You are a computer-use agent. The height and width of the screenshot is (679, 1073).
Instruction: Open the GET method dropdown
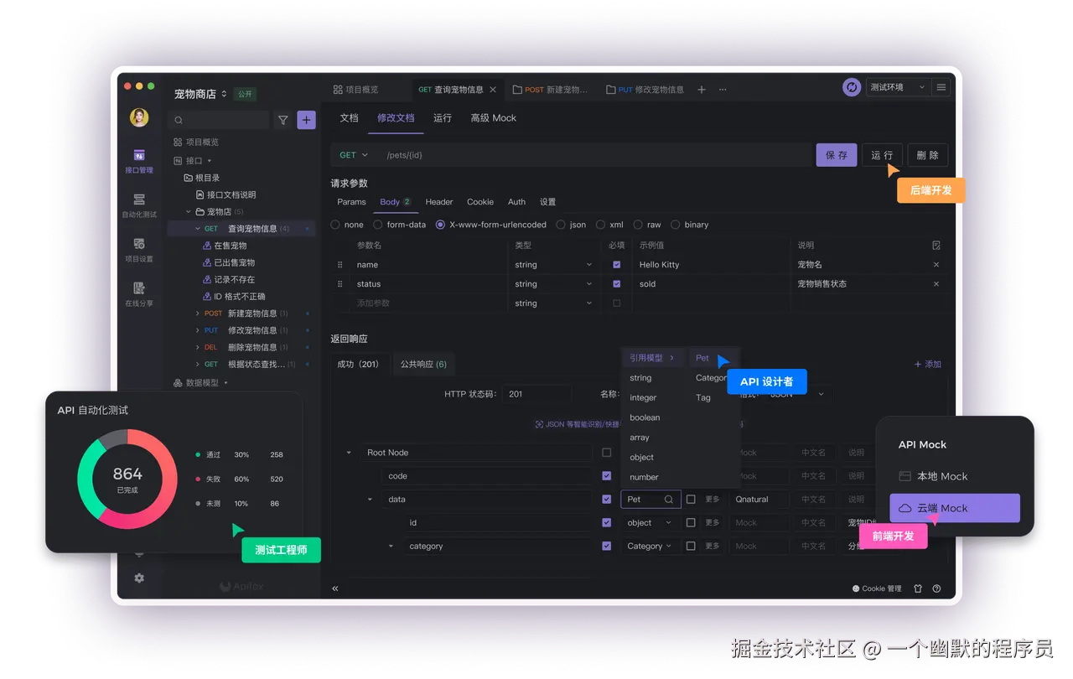[x=352, y=154]
